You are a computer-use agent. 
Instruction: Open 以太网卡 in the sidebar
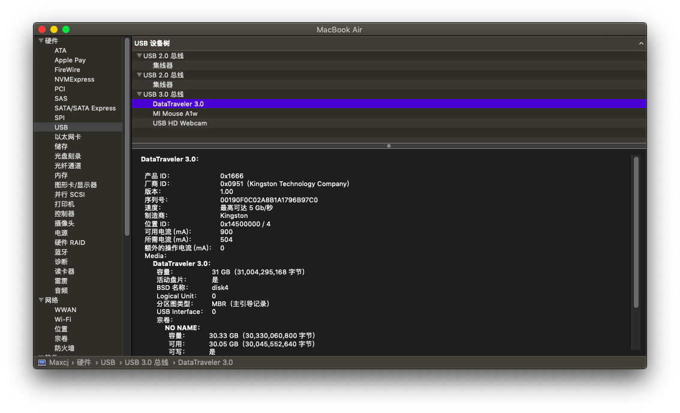68,137
